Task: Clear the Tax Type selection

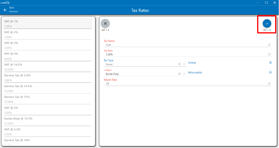Action: [x=179, y=64]
